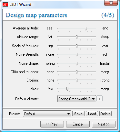Click the 'steep' end label
The image size is (120, 132).
pyautogui.click(x=105, y=37)
